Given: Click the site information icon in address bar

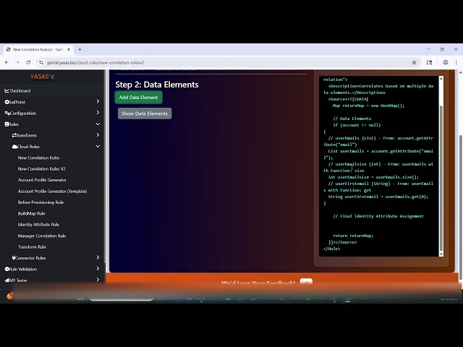Looking at the screenshot, I should pos(41,63).
